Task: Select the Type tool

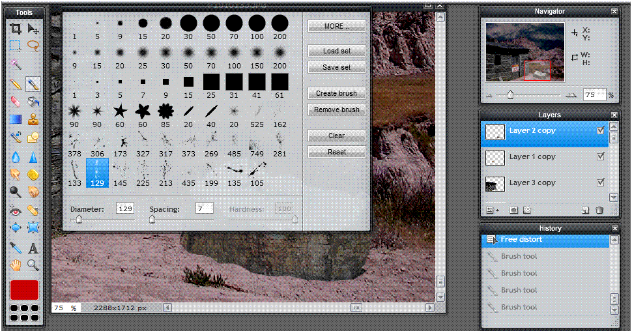Action: pyautogui.click(x=33, y=248)
